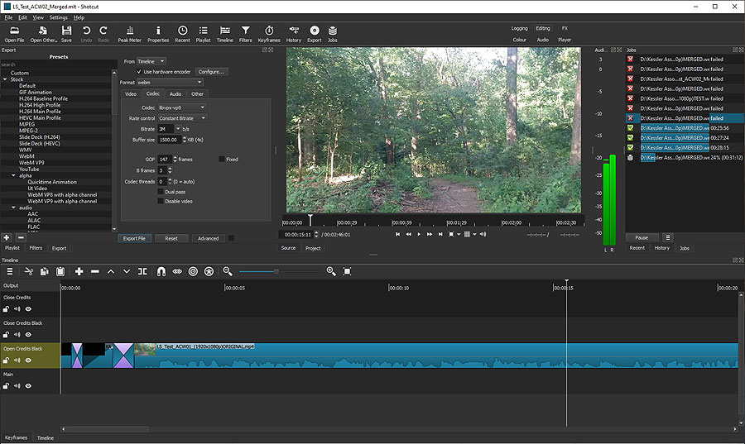Switch to the Audio export tab
Screen dimensions: 745x444
pos(175,94)
